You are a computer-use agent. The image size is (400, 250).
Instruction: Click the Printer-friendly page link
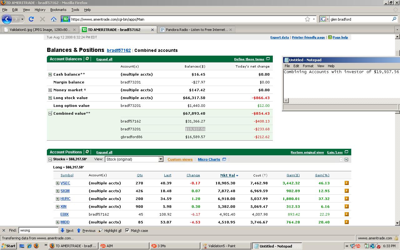point(308,37)
